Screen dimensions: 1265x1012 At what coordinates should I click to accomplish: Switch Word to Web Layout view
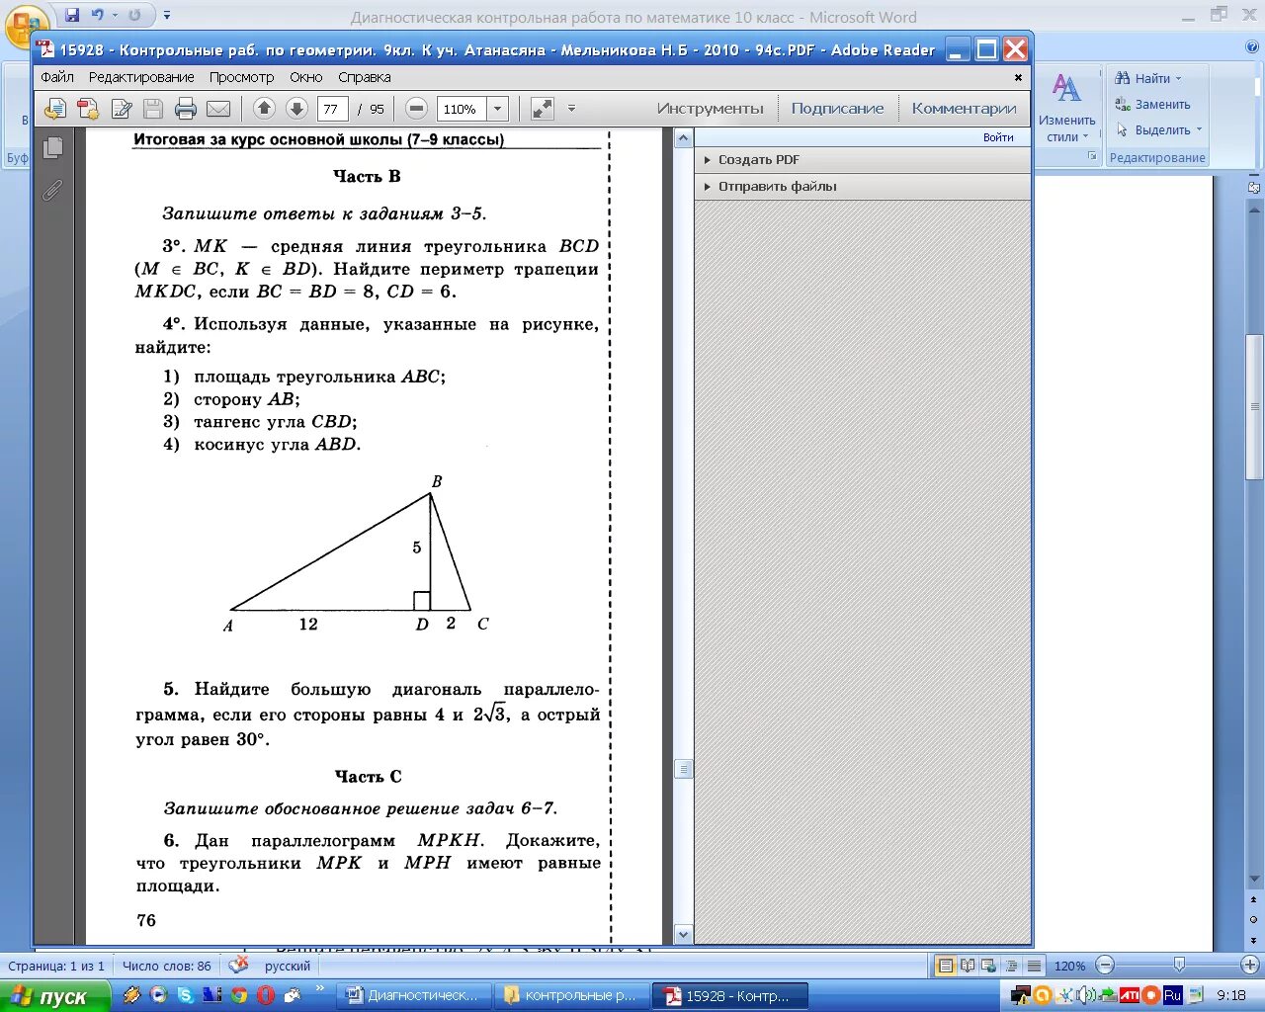click(989, 966)
